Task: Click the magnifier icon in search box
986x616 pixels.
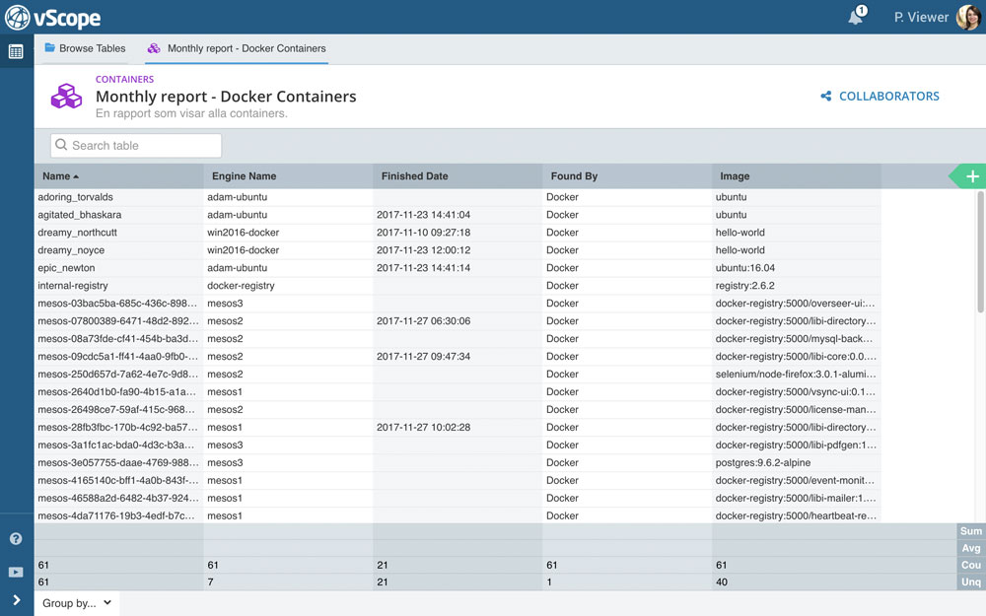Action: 61,145
